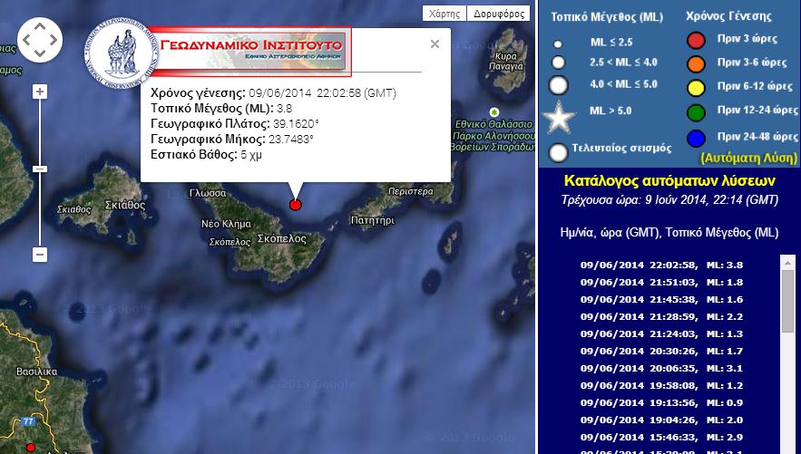Viewport: 801px width, 454px height.
Task: Select the 19:58:08 ML: 1.2 entry
Action: pyautogui.click(x=661, y=386)
